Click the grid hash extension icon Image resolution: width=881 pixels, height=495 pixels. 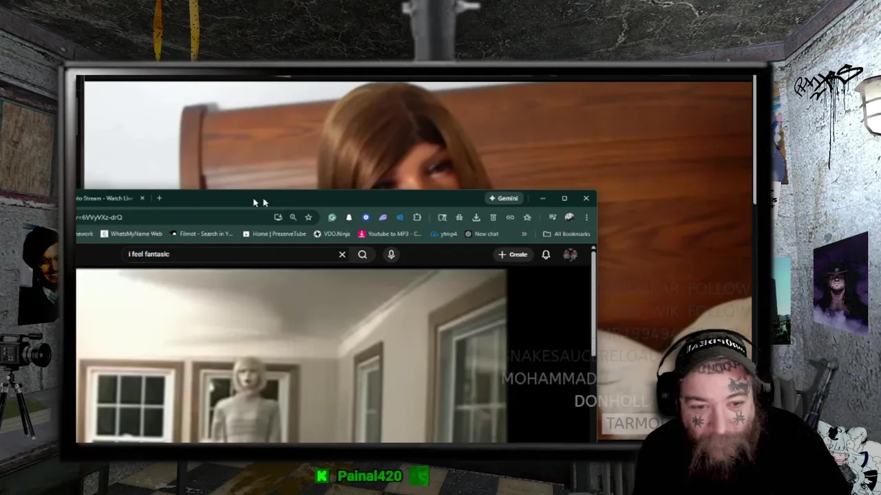459,217
